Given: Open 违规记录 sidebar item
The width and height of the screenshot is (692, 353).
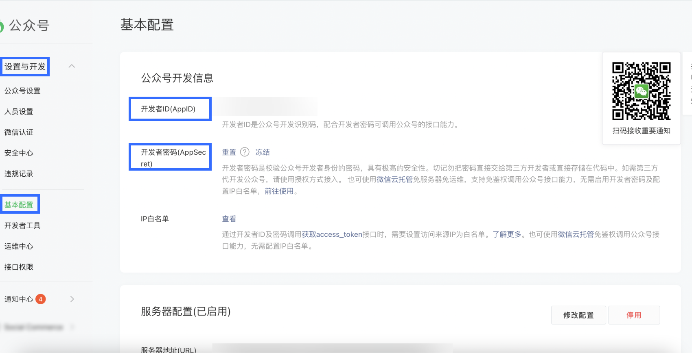Looking at the screenshot, I should point(19,173).
